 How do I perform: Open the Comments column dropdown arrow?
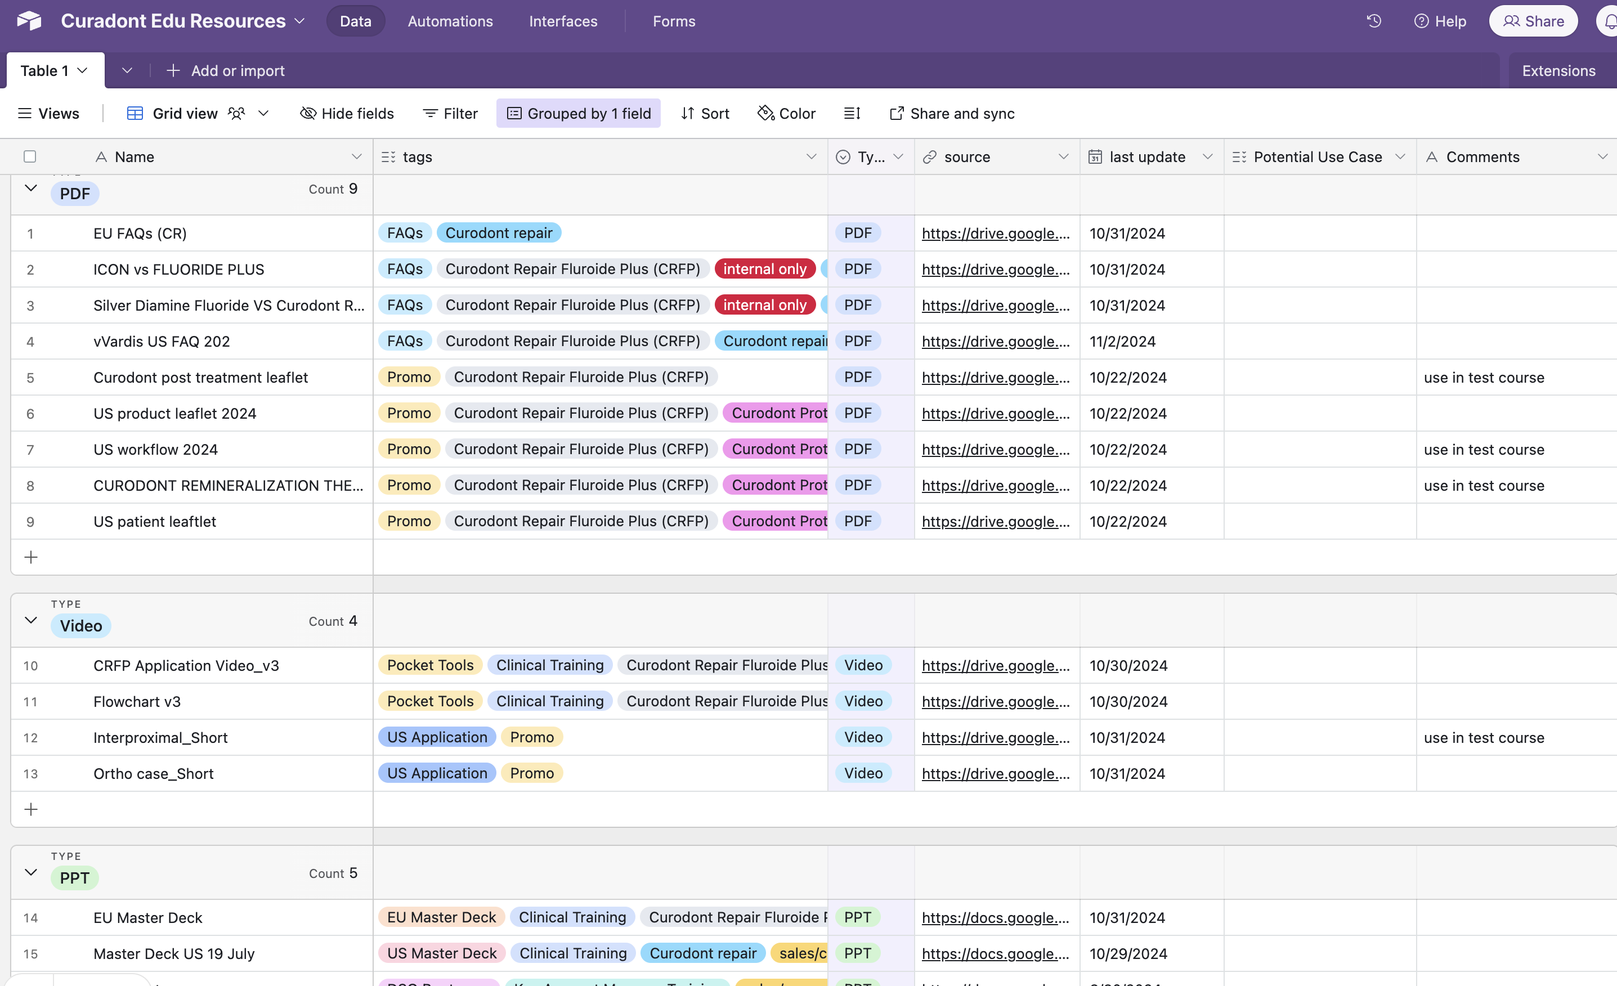(1602, 157)
